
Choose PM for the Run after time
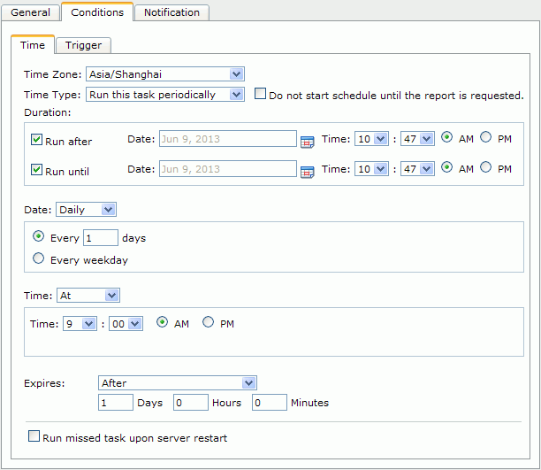click(x=486, y=137)
